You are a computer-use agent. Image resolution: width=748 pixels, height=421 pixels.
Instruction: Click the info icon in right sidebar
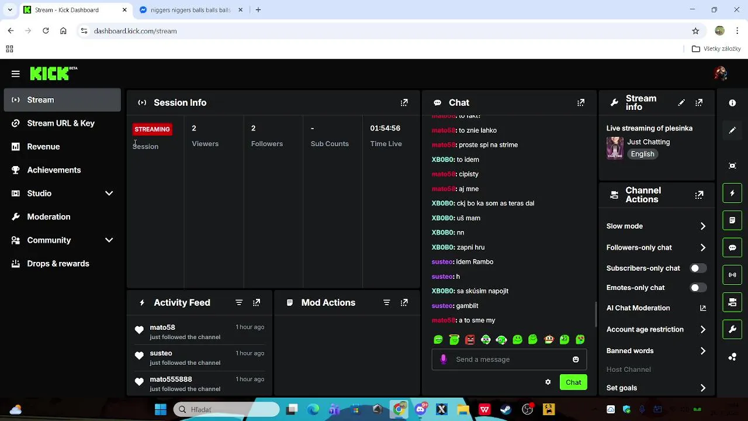point(732,103)
